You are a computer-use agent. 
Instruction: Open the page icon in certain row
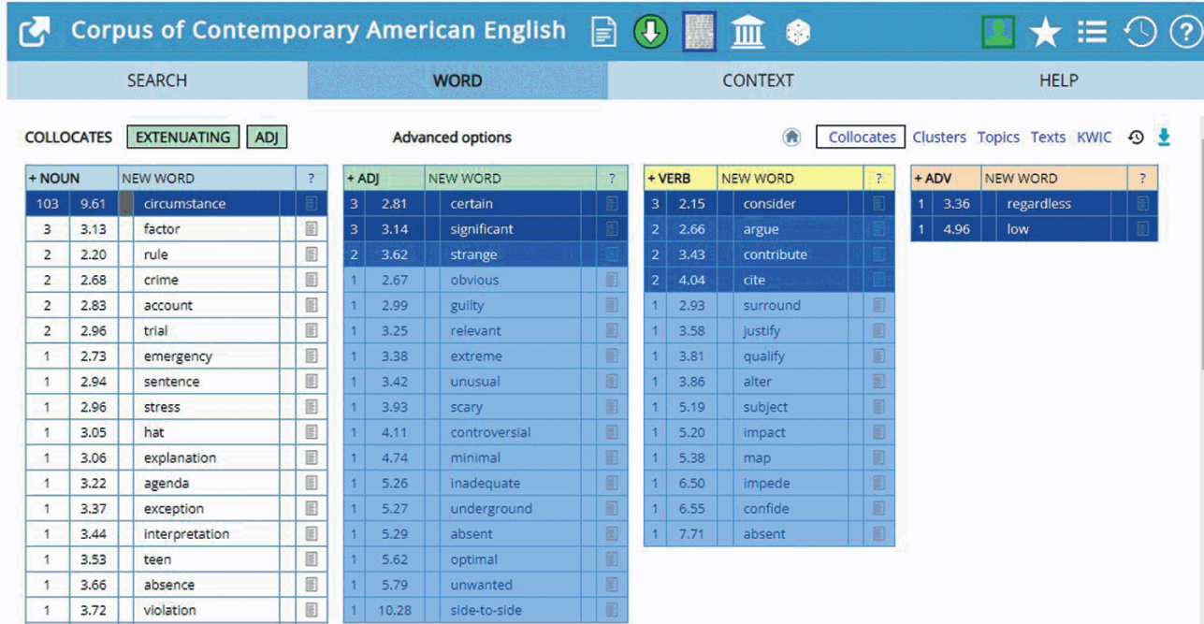click(x=612, y=203)
